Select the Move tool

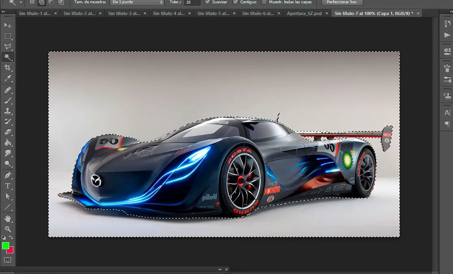[x=8, y=25]
